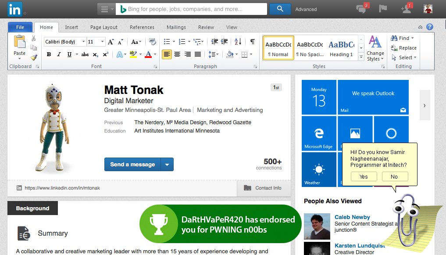Image resolution: width=446 pixels, height=255 pixels.
Task: Open the Font name dropdown Calibri (Body)
Action: tap(84, 42)
